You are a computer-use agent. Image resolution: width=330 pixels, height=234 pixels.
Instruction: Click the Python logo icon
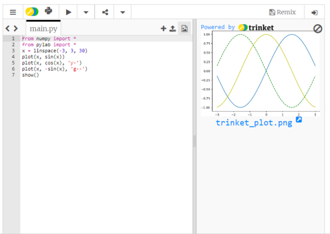48,11
